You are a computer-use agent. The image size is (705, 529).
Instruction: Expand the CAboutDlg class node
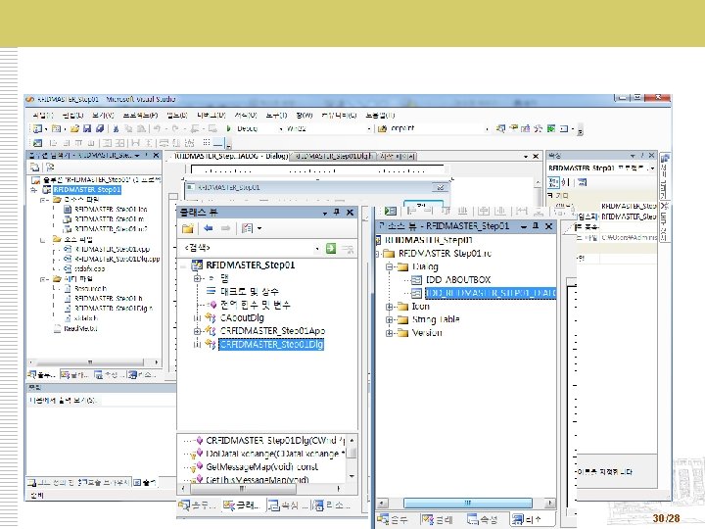point(197,318)
